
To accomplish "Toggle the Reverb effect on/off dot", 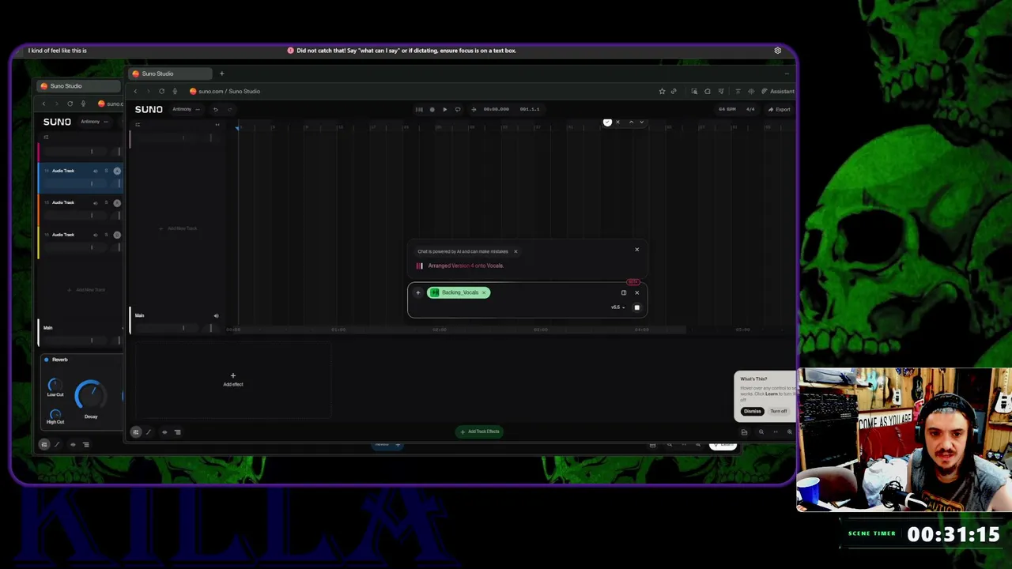I will 47,360.
